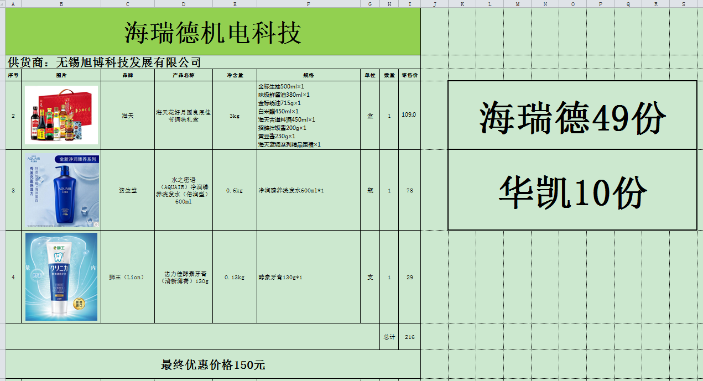
Task: Select column F header
Action: click(309, 4)
